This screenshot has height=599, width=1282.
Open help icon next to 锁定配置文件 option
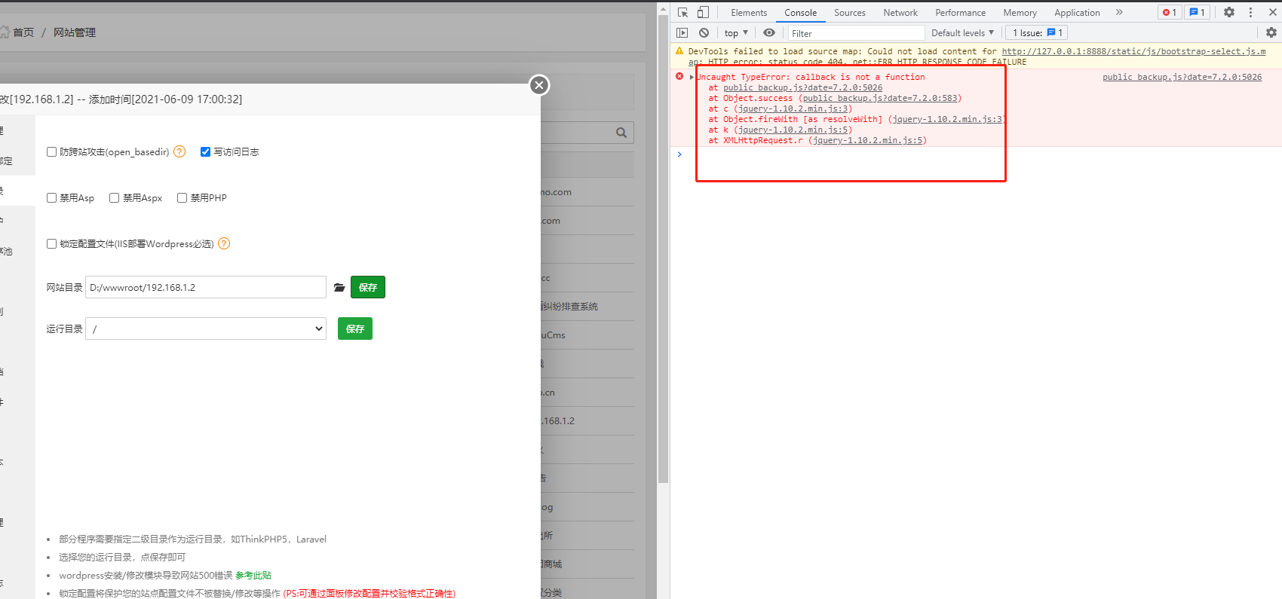point(224,243)
